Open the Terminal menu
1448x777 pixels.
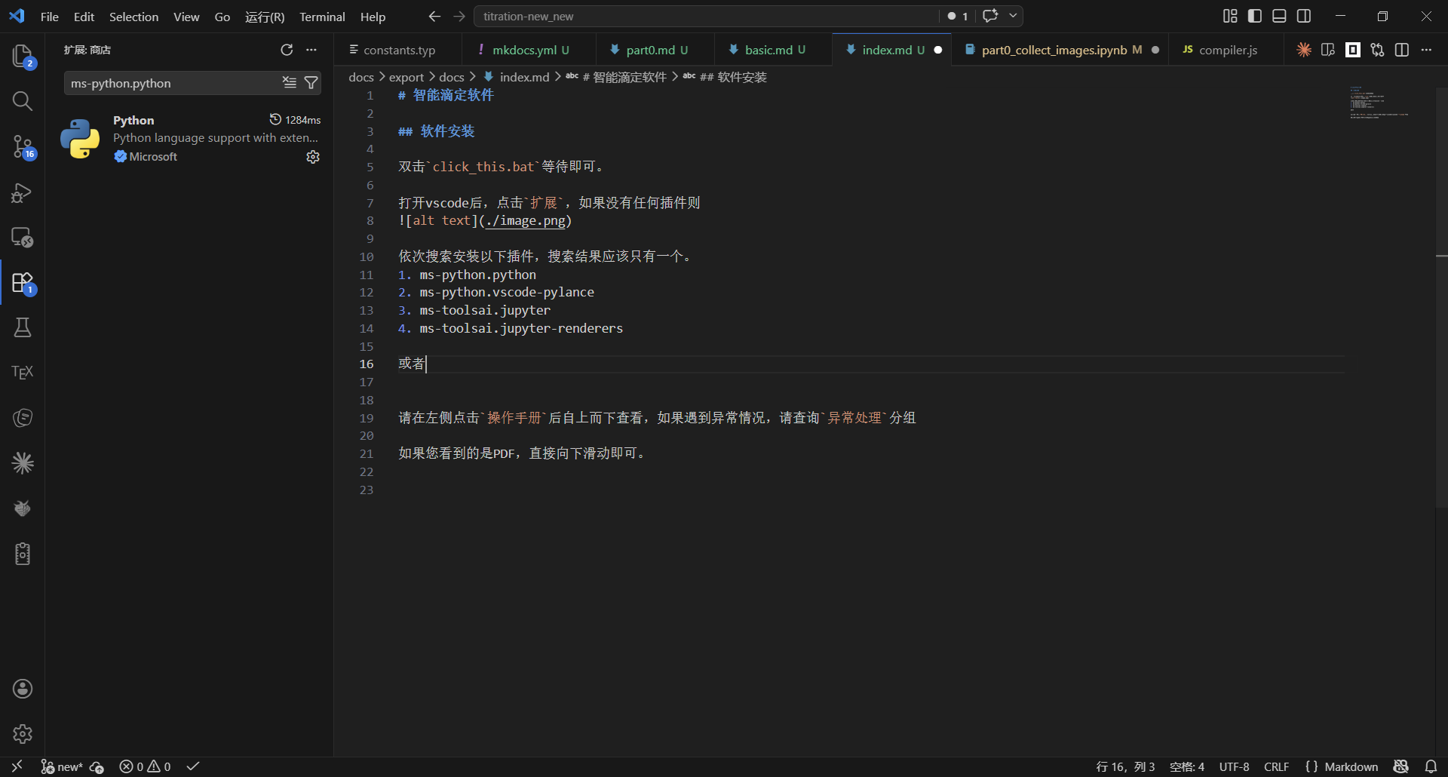pyautogui.click(x=322, y=17)
